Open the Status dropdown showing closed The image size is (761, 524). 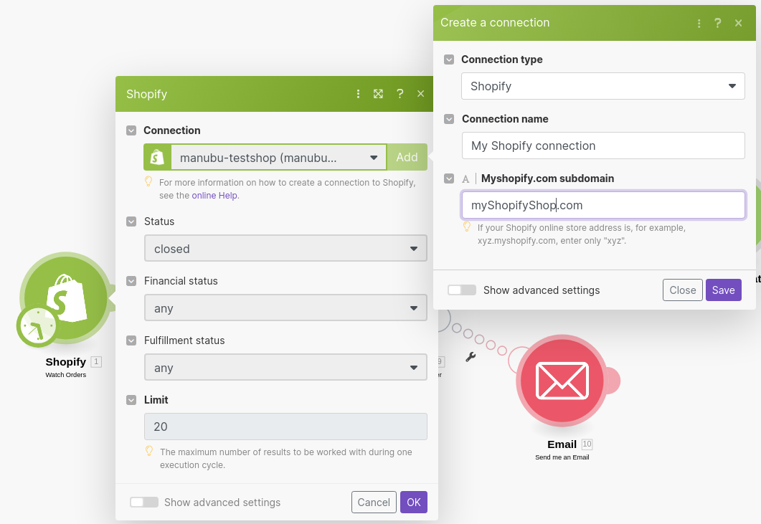(285, 249)
